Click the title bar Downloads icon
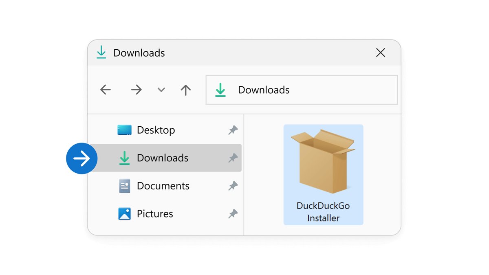 pos(101,53)
